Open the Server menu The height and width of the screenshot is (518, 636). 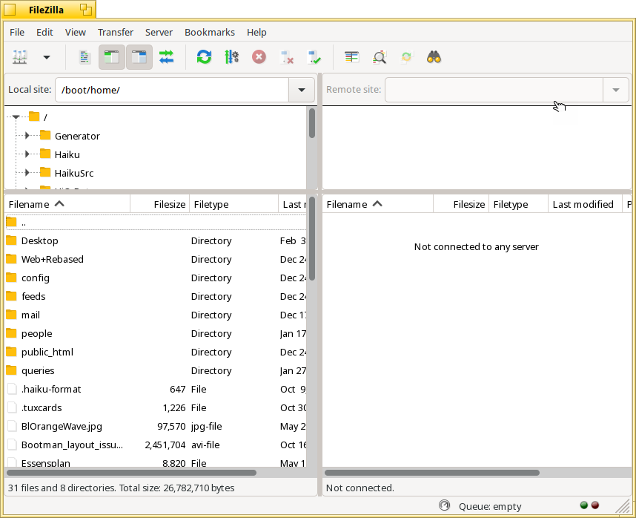click(159, 32)
